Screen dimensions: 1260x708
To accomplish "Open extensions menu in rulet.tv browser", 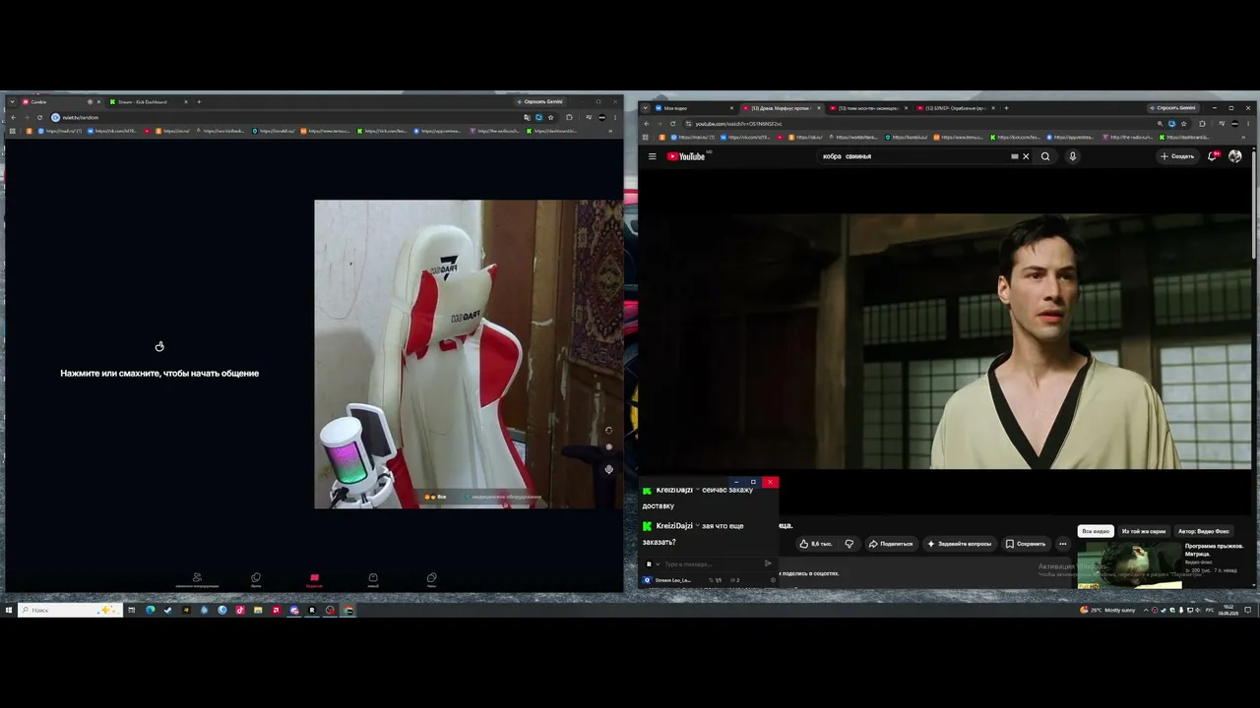I will (x=569, y=118).
